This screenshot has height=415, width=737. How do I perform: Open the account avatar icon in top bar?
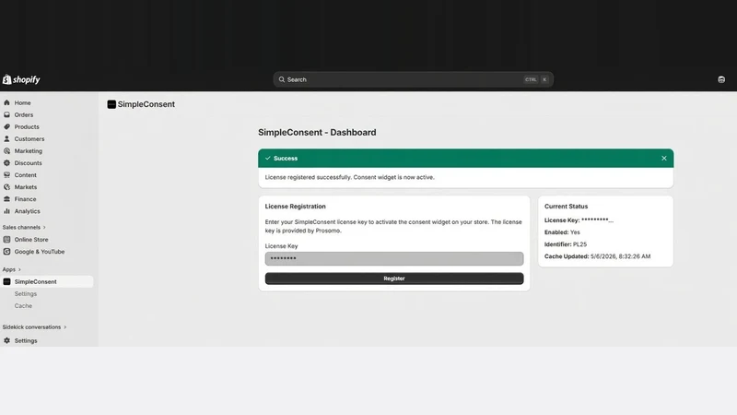point(721,79)
